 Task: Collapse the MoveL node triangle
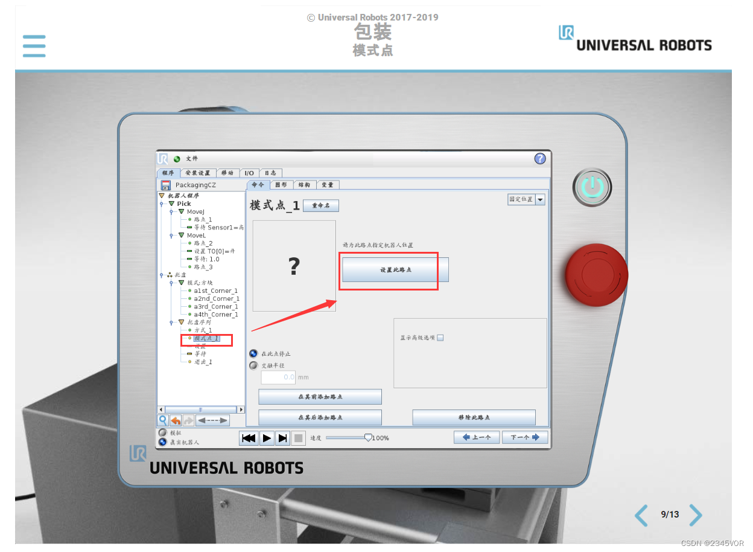(181, 235)
